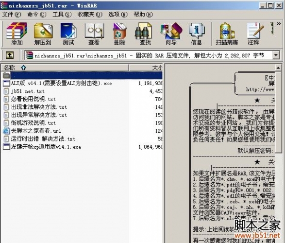Maximize the WinRAR window
The height and width of the screenshot is (243, 285).
click(270, 6)
